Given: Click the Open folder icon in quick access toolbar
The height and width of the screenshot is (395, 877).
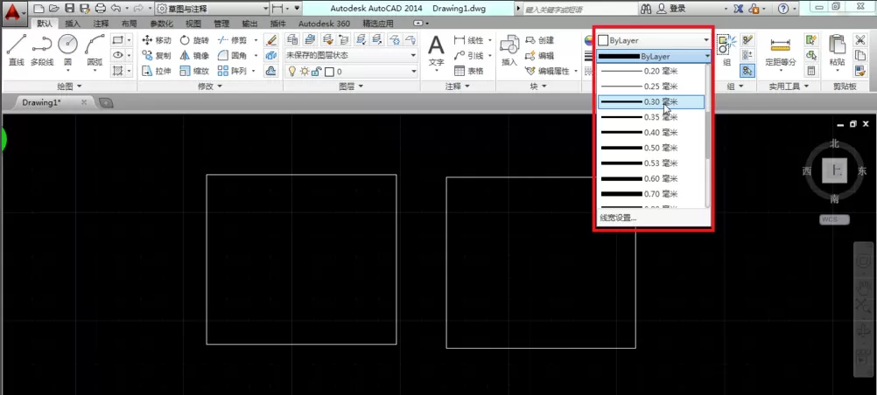Looking at the screenshot, I should point(53,9).
